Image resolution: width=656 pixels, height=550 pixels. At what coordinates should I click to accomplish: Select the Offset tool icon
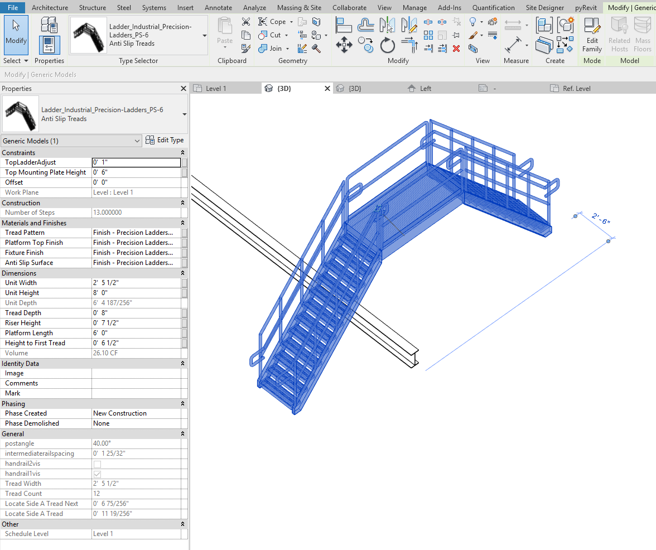pyautogui.click(x=365, y=25)
